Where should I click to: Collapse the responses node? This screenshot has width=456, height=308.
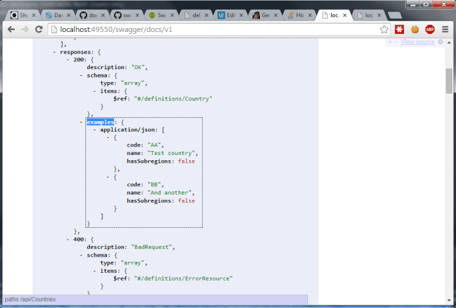[x=55, y=51]
